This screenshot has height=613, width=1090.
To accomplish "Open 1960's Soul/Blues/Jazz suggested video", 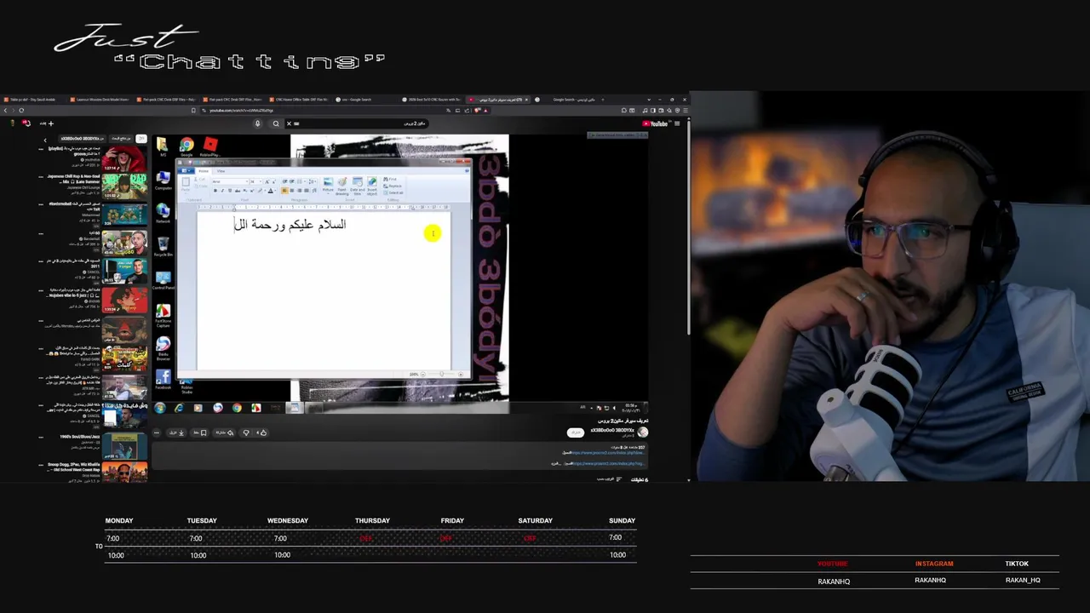I will click(124, 446).
